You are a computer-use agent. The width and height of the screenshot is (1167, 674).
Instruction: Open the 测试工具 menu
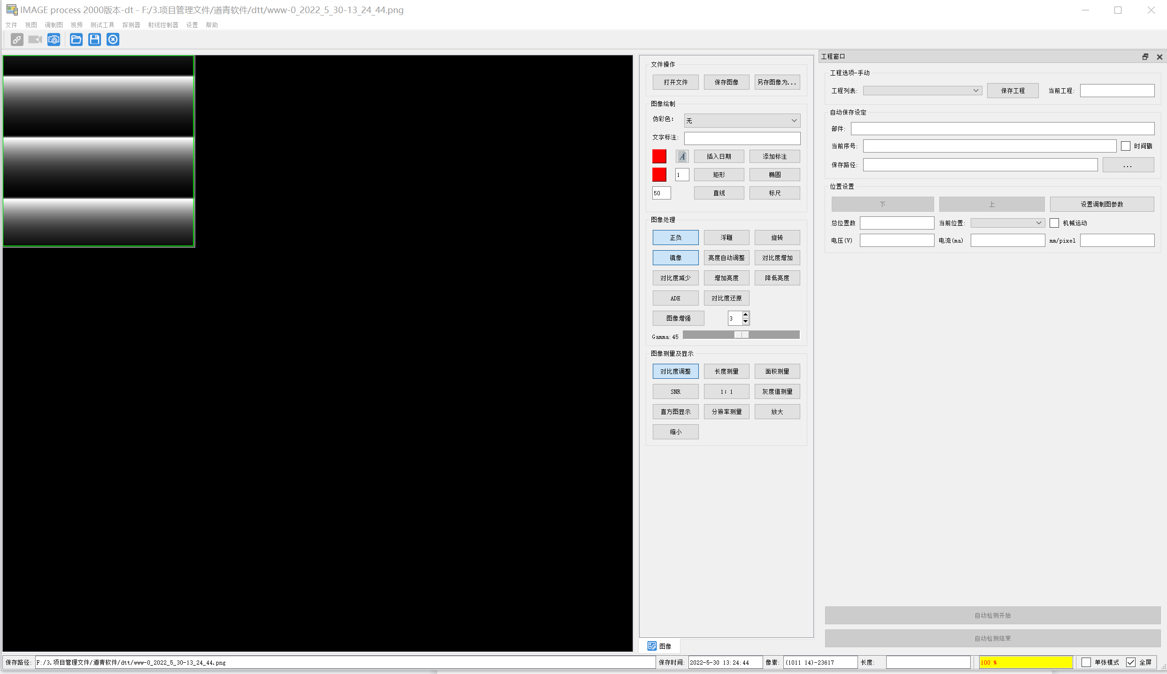[102, 25]
